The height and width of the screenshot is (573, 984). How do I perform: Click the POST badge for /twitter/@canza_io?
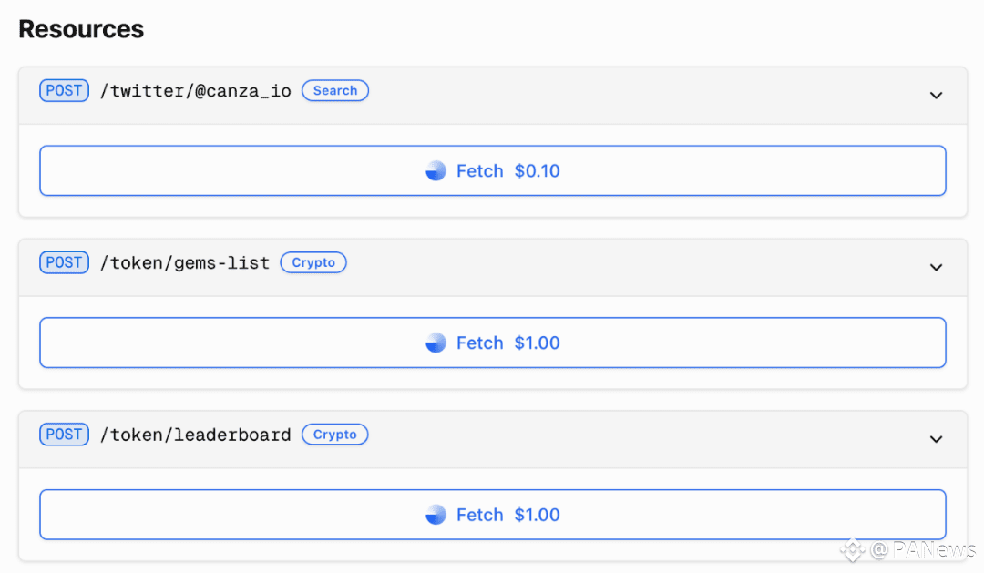pyautogui.click(x=64, y=91)
